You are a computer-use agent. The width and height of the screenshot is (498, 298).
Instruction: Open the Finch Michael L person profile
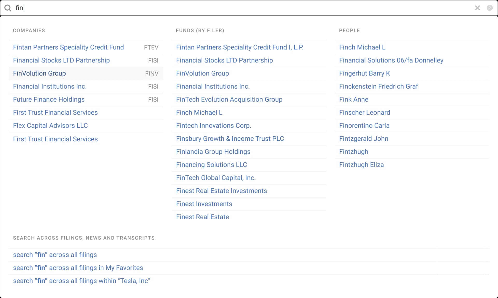pyautogui.click(x=362, y=47)
